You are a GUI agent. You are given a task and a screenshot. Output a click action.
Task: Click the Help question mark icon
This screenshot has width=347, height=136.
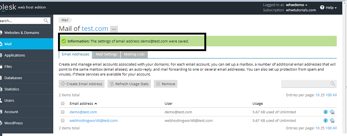[x=322, y=7]
